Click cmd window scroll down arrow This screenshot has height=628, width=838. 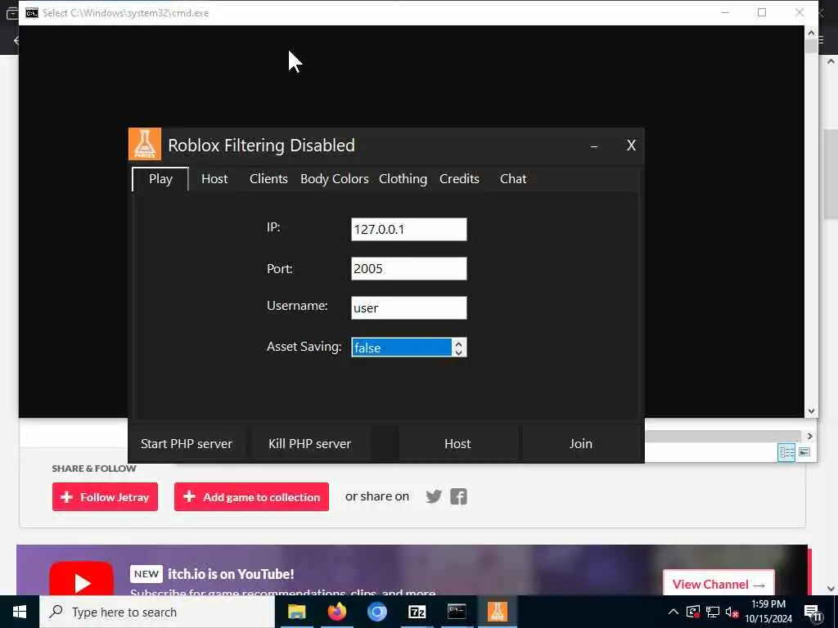pos(811,410)
